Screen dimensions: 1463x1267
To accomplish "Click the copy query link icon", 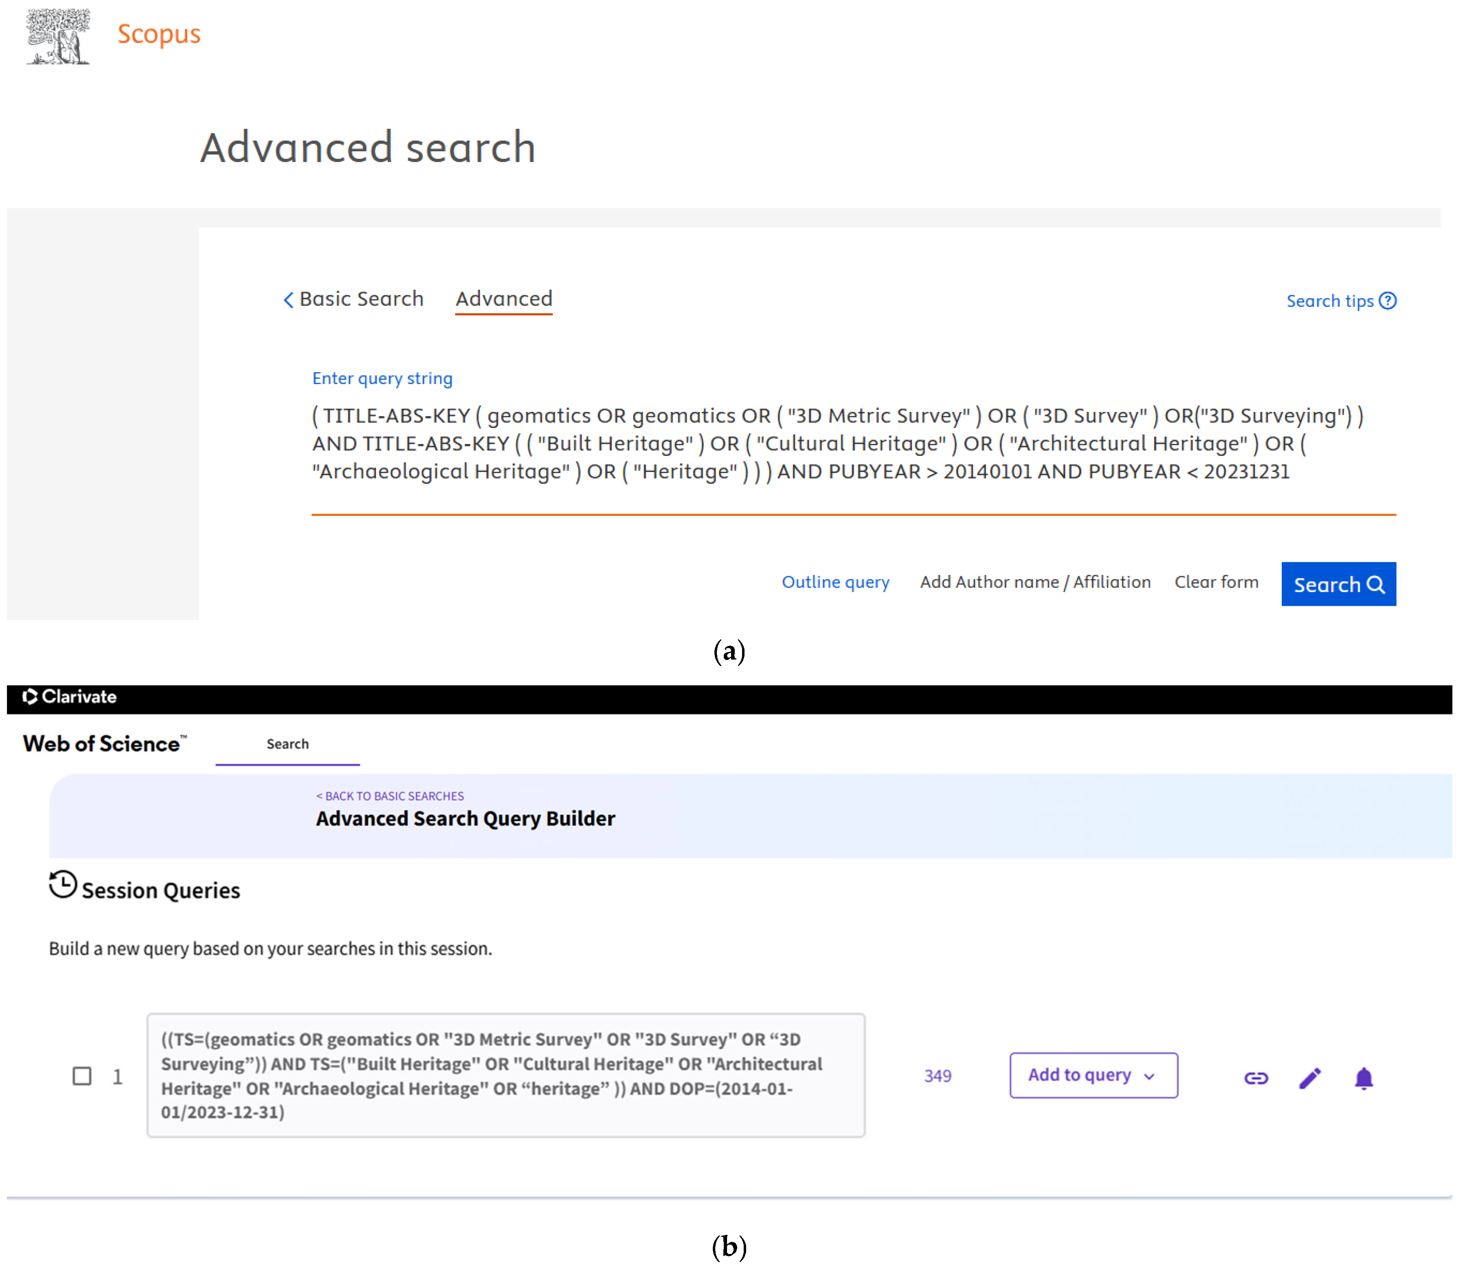I will point(1256,1078).
